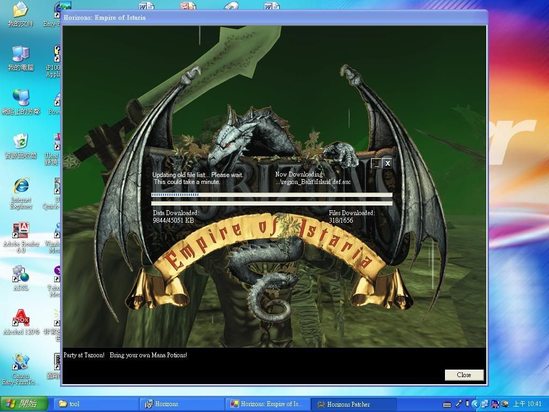The height and width of the screenshot is (412, 549).
Task: Select the Canon Easy-PrintTo... shortcut
Action: (21, 369)
